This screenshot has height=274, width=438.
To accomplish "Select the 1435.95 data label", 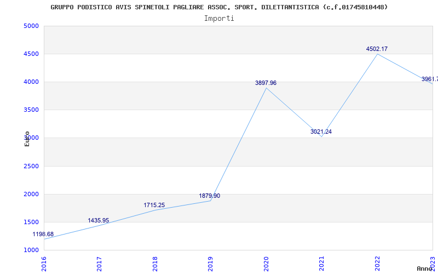I will tap(99, 221).
